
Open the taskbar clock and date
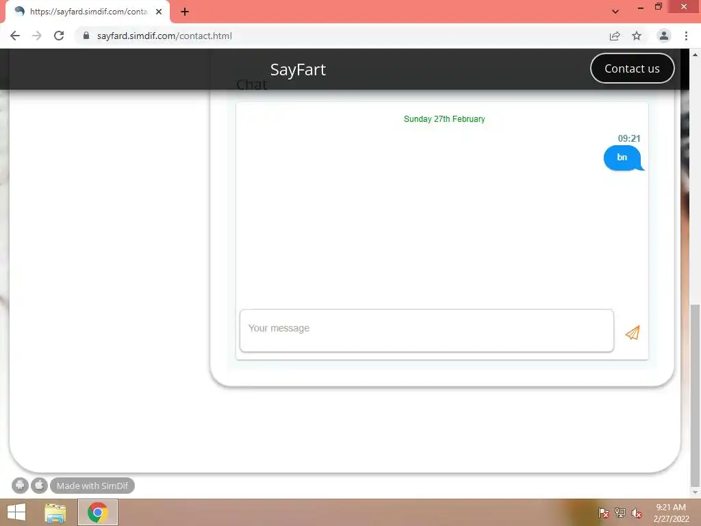click(671, 512)
